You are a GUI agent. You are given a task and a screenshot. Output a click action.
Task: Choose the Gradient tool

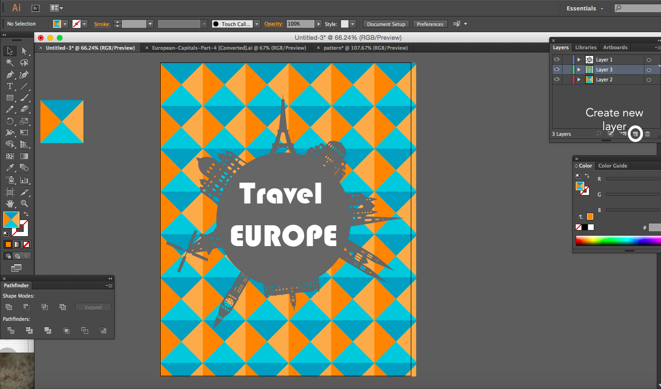24,156
